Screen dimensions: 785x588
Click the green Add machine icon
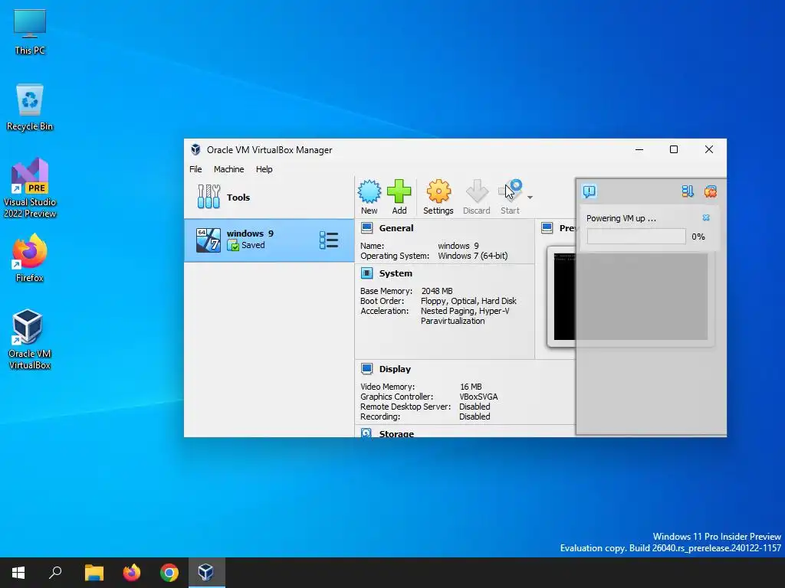[399, 191]
